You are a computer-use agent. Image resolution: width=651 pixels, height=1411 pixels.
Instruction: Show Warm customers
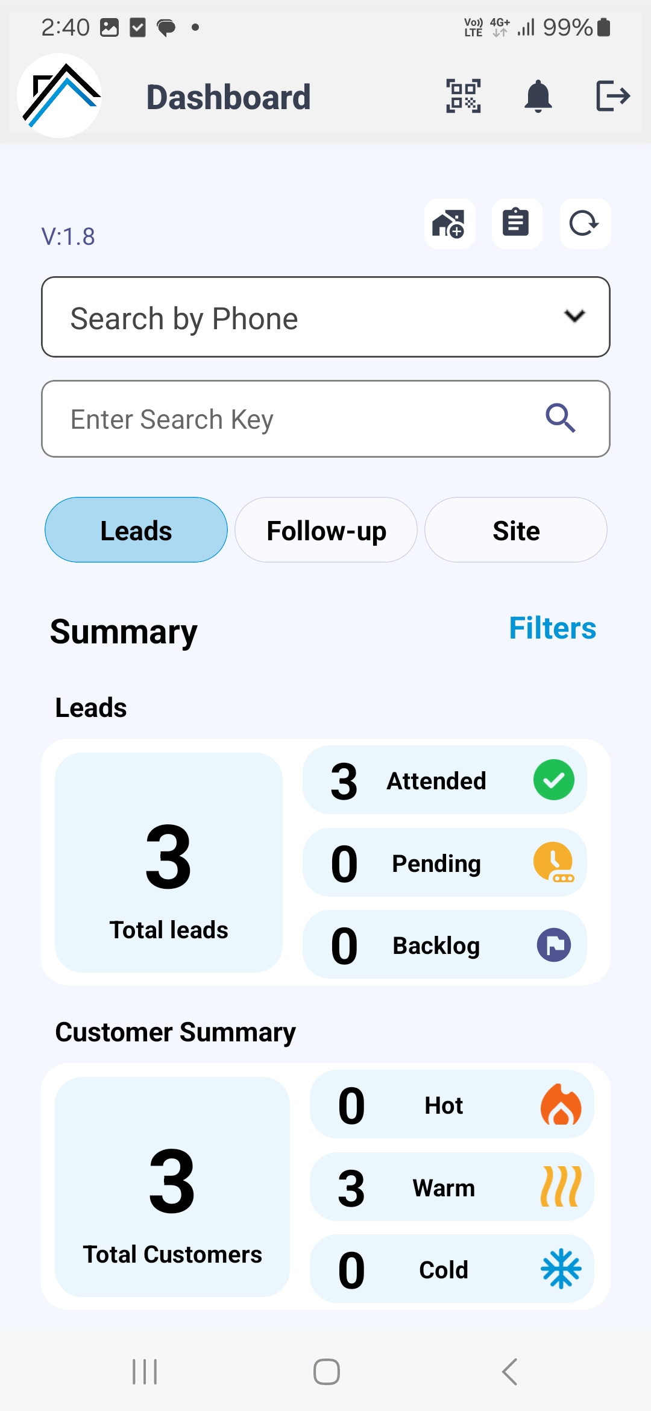[452, 1187]
